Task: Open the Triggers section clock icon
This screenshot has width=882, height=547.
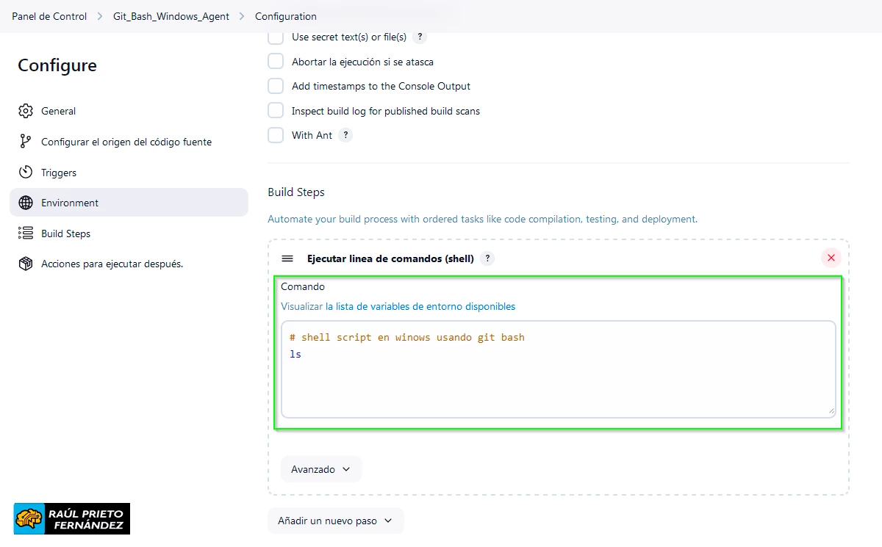Action: [x=26, y=172]
